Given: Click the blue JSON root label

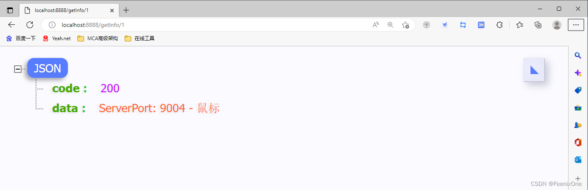Looking at the screenshot, I should click(x=48, y=68).
